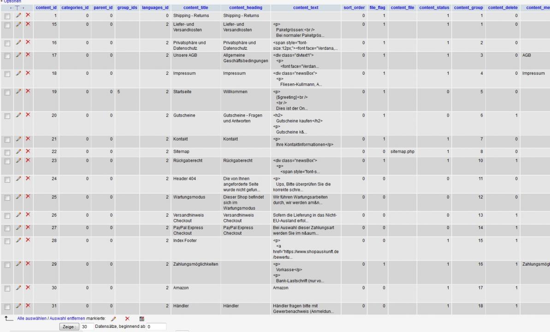The image size is (550, 332).
Task: Tick the checkbox for Index Footer row
Action: pos(7,241)
